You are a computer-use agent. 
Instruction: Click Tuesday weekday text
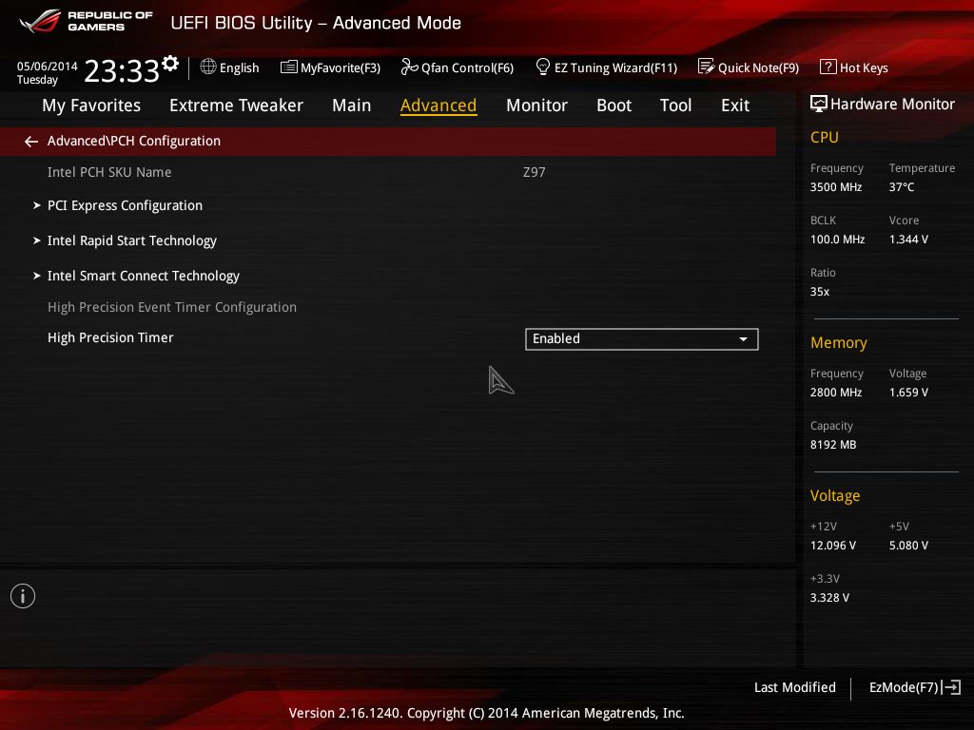37,80
